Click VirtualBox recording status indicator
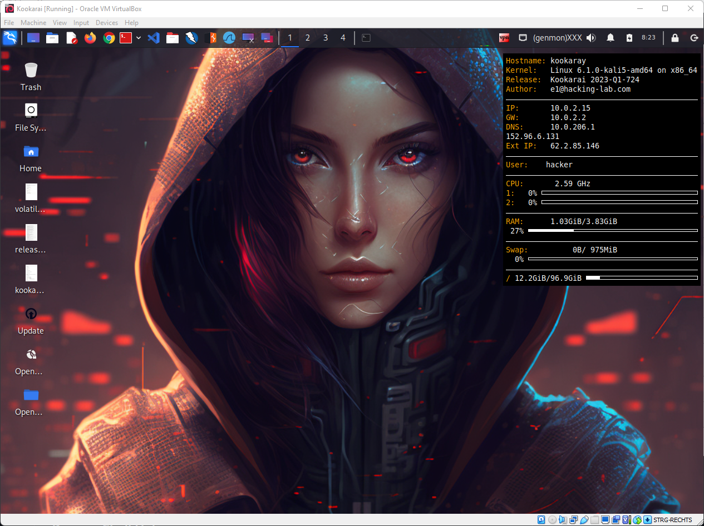Screen dimensions: 704x526 click(616, 520)
